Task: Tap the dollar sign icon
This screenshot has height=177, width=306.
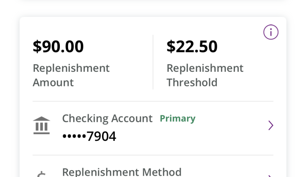Action: click(41, 174)
